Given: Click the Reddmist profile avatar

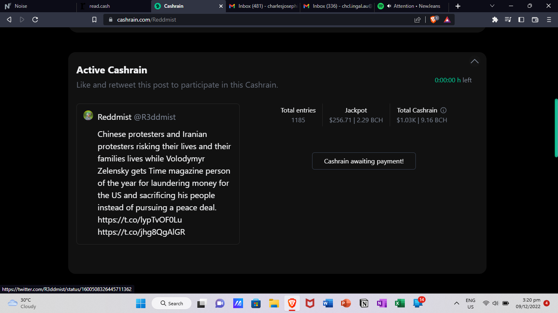Looking at the screenshot, I should (x=88, y=115).
